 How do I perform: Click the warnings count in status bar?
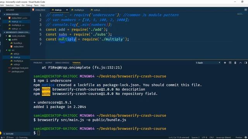[x=3, y=137]
